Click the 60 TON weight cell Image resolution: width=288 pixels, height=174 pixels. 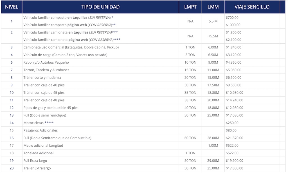pyautogui.click(x=190, y=138)
